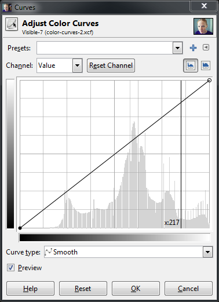The width and height of the screenshot is (219, 302).
Task: Open the Curve type Smooth dropdown
Action: pyautogui.click(x=128, y=252)
